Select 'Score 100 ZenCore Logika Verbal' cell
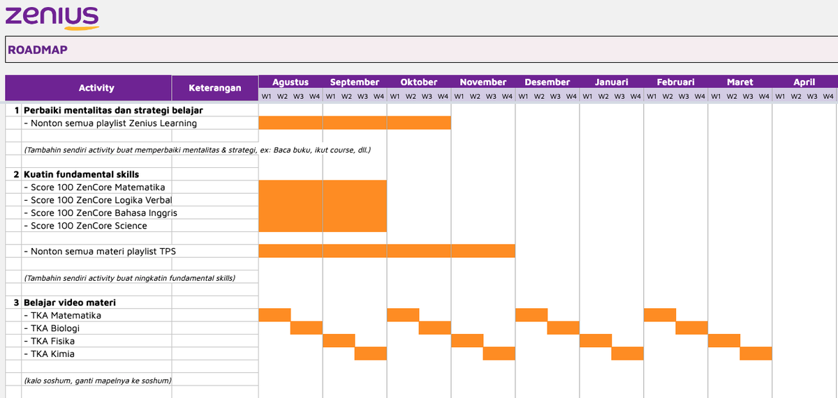The width and height of the screenshot is (838, 398). pos(96,200)
